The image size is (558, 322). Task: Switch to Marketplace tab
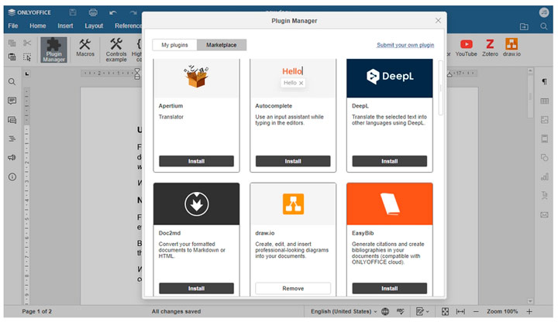coord(222,45)
